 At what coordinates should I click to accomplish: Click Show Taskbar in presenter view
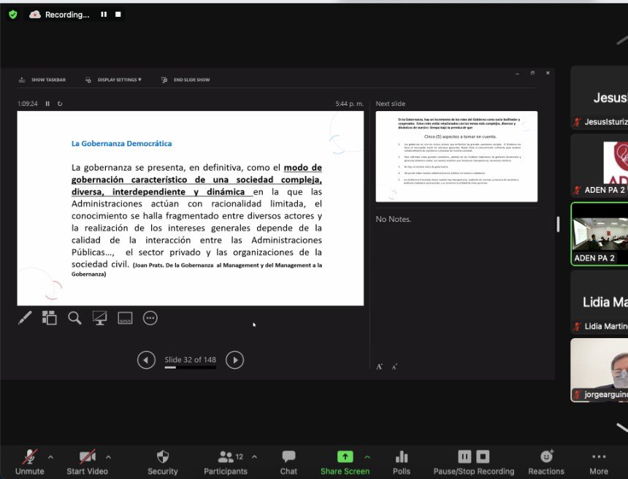click(42, 80)
